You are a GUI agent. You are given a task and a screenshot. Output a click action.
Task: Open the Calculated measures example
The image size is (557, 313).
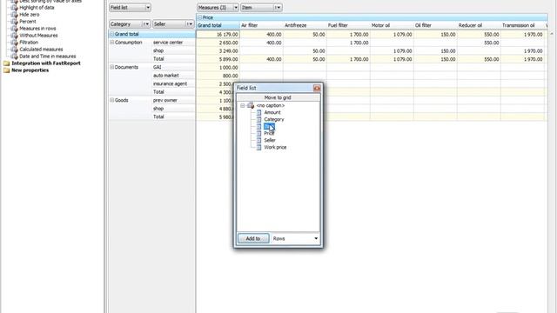41,50
